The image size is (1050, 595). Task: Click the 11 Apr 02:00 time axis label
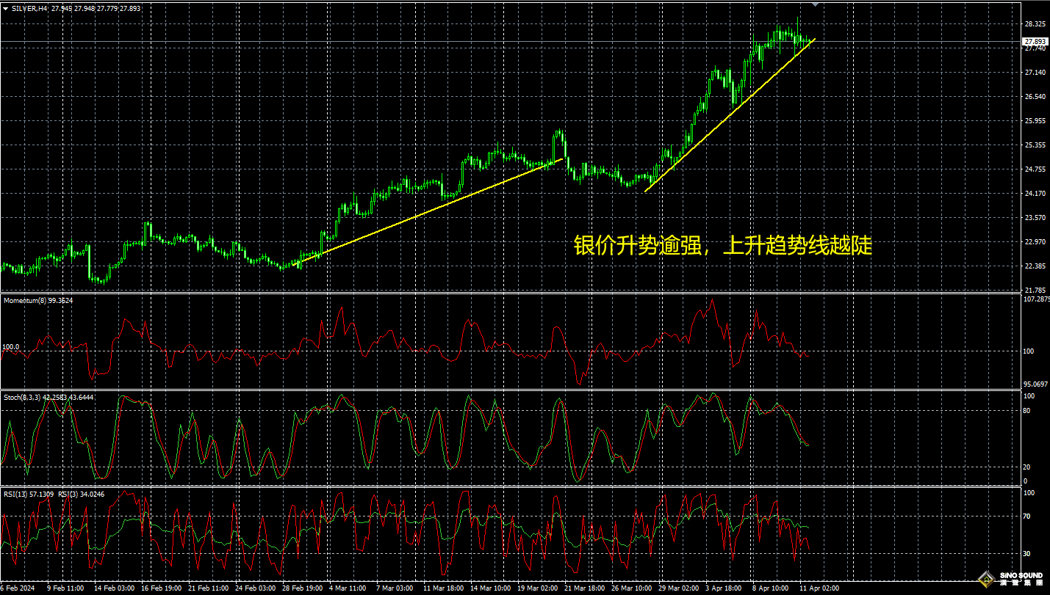(819, 588)
